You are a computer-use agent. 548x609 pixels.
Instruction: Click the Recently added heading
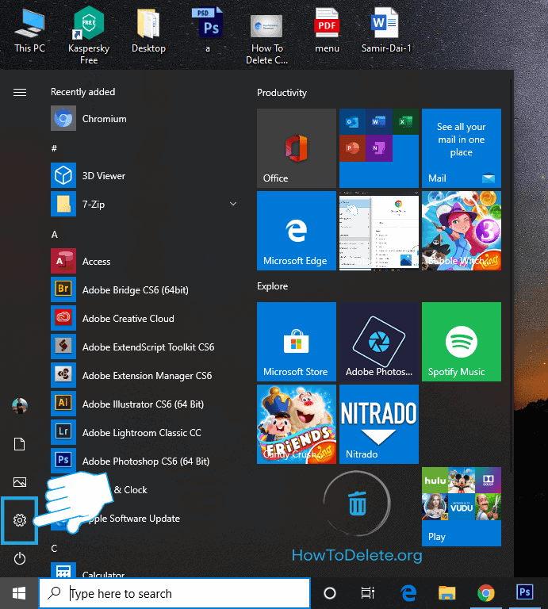[x=82, y=92]
